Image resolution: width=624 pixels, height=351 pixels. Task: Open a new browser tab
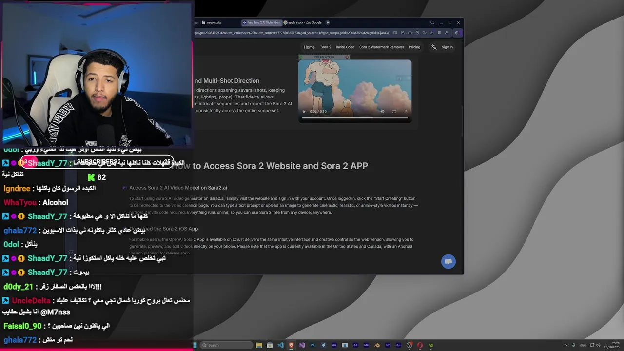pyautogui.click(x=328, y=22)
